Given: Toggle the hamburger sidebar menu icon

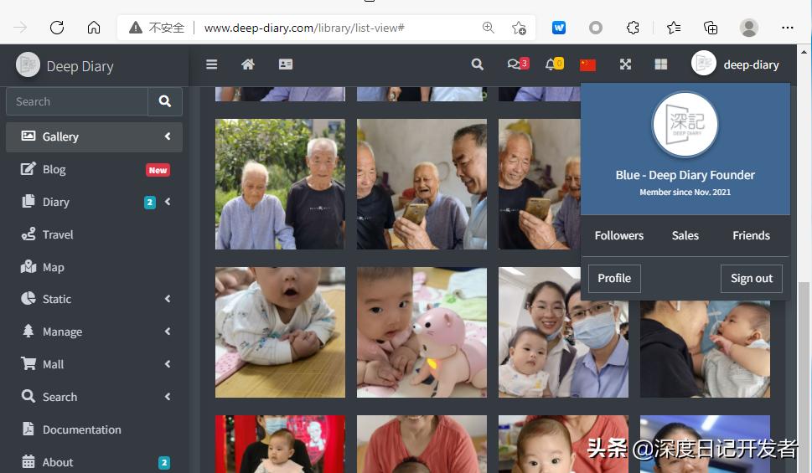Looking at the screenshot, I should tap(211, 64).
